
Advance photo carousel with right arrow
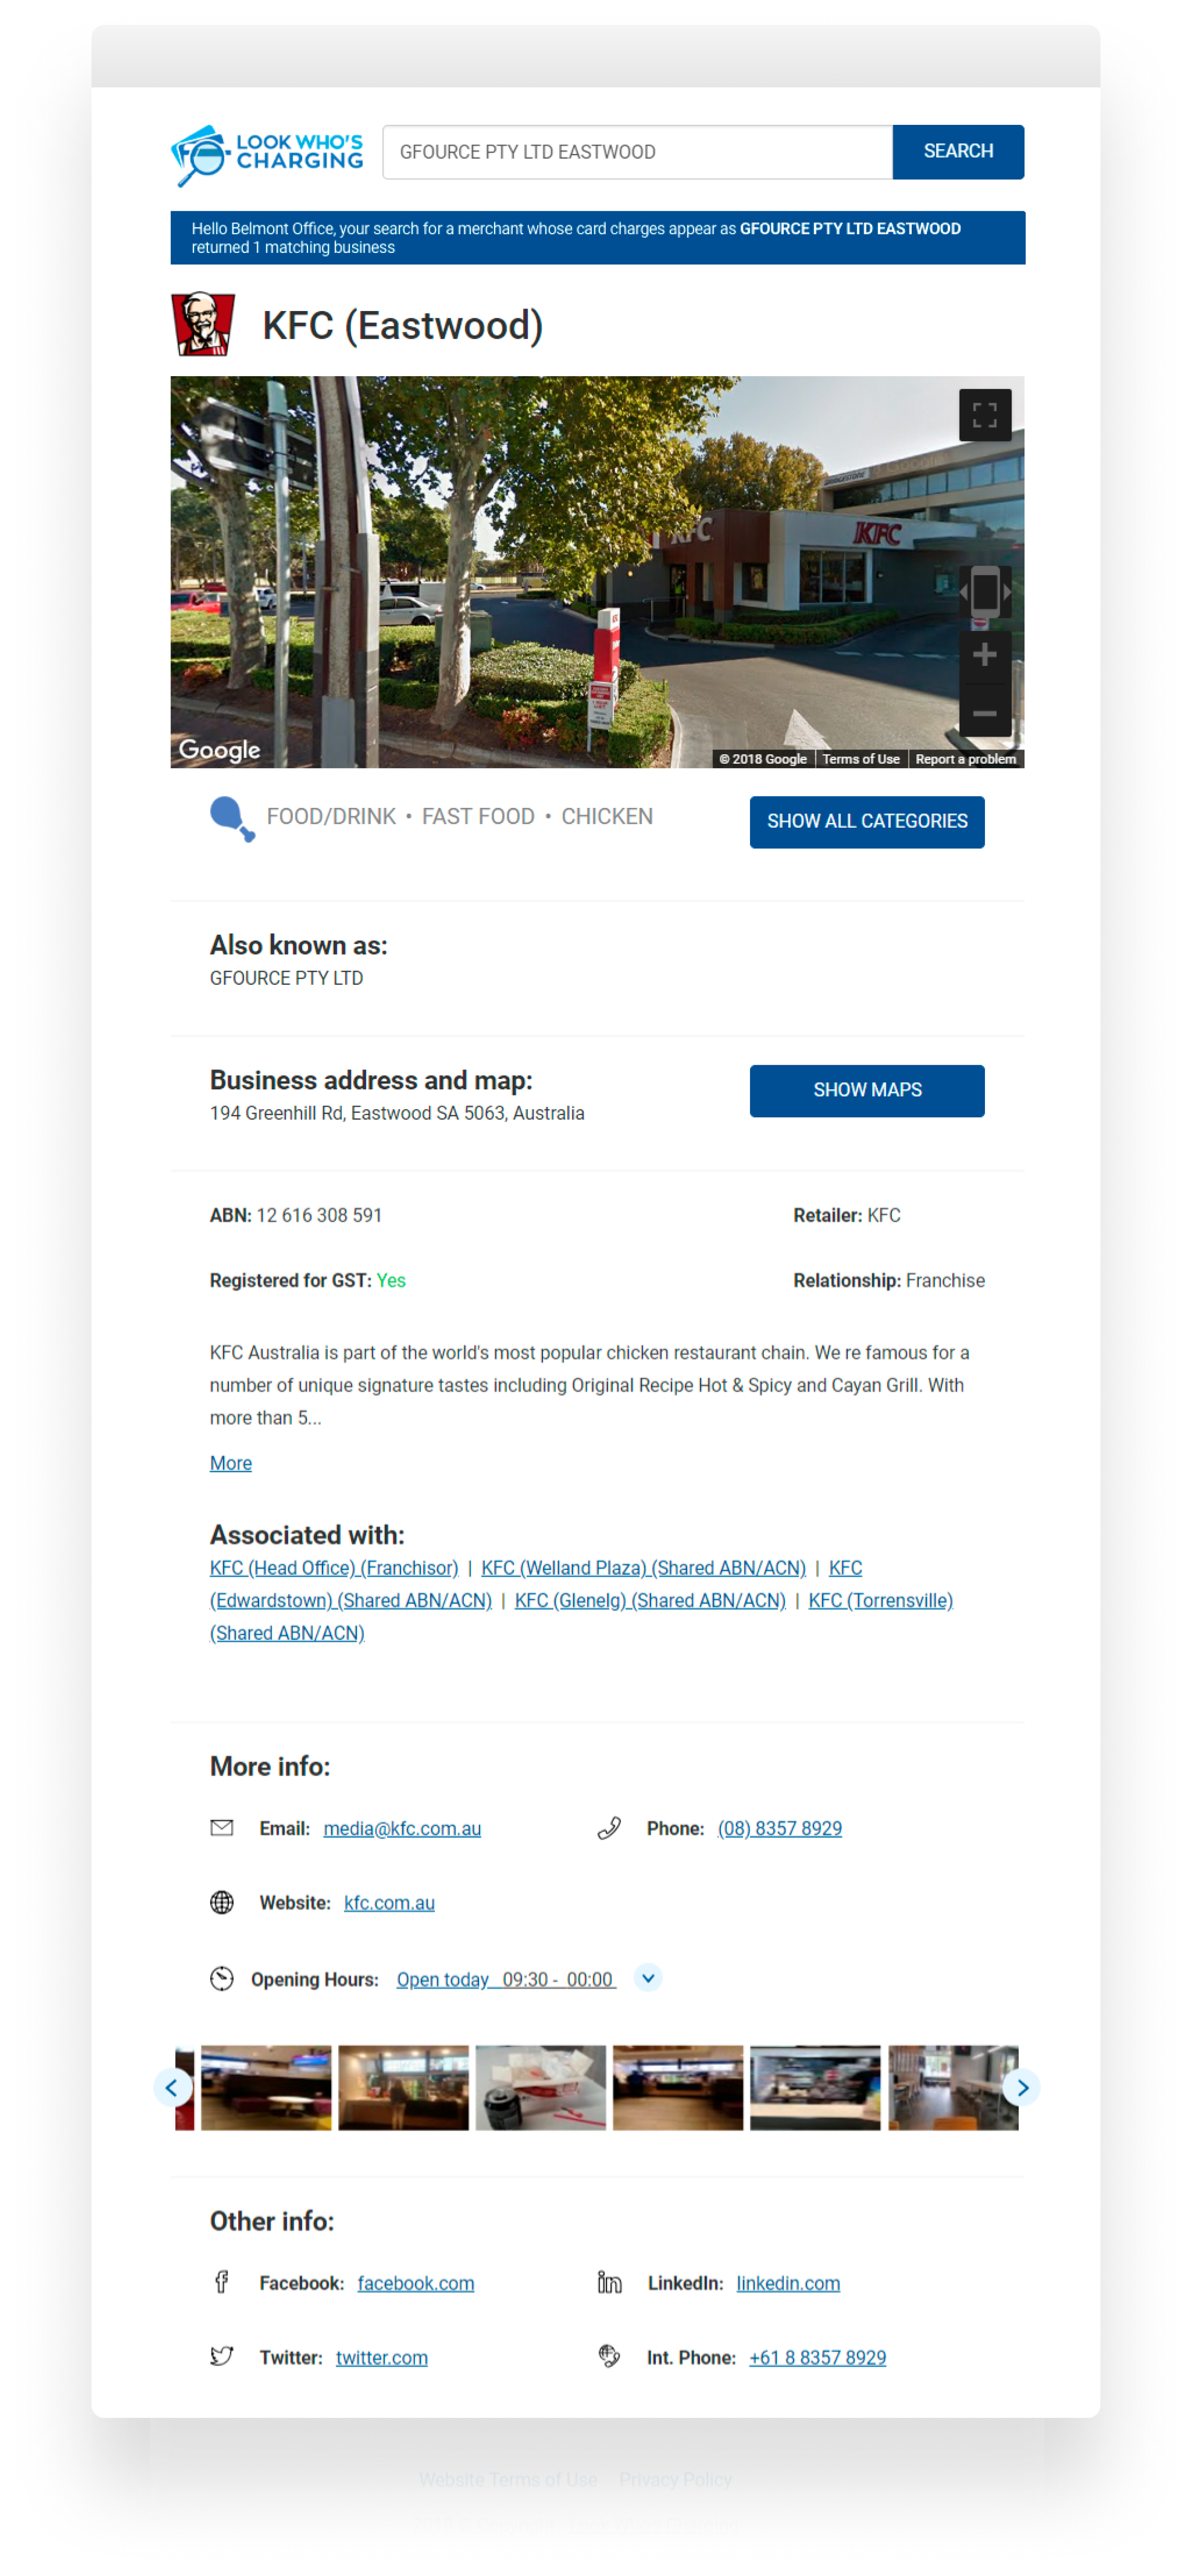pos(1021,2087)
